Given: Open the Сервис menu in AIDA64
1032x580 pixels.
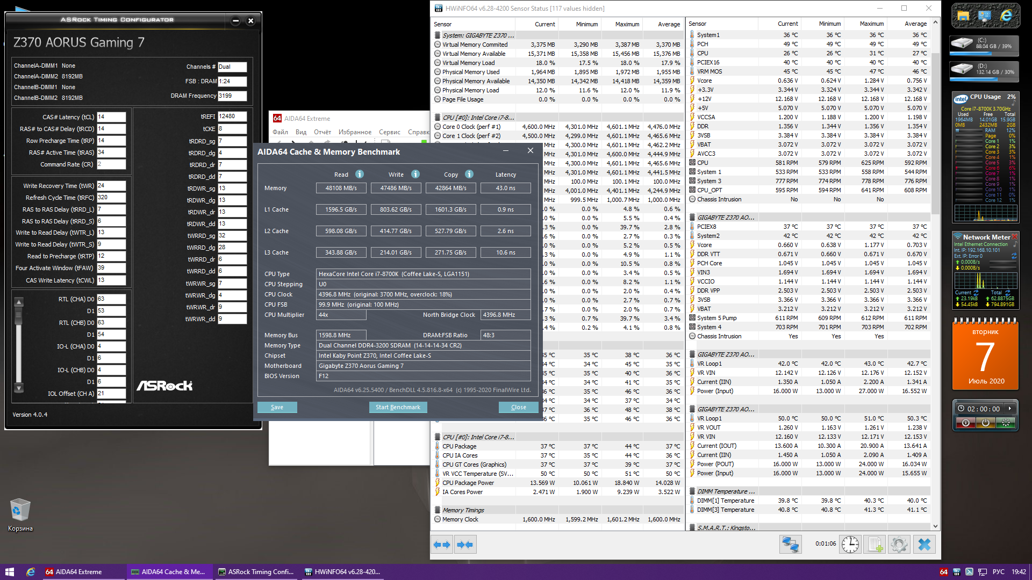Looking at the screenshot, I should pyautogui.click(x=389, y=132).
